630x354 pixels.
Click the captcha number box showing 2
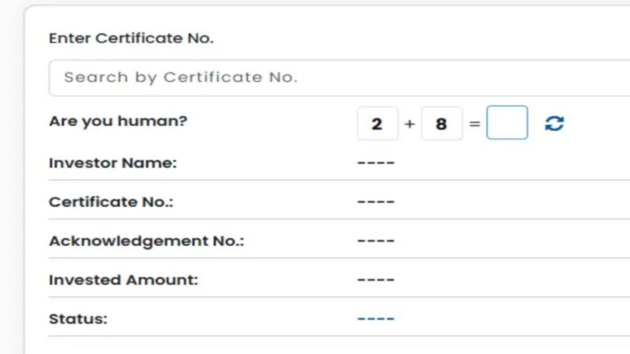[x=378, y=124]
